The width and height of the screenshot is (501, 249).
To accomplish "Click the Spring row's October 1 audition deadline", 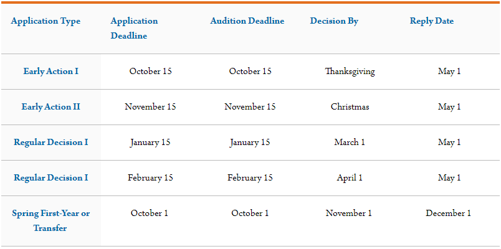I will pos(250,214).
